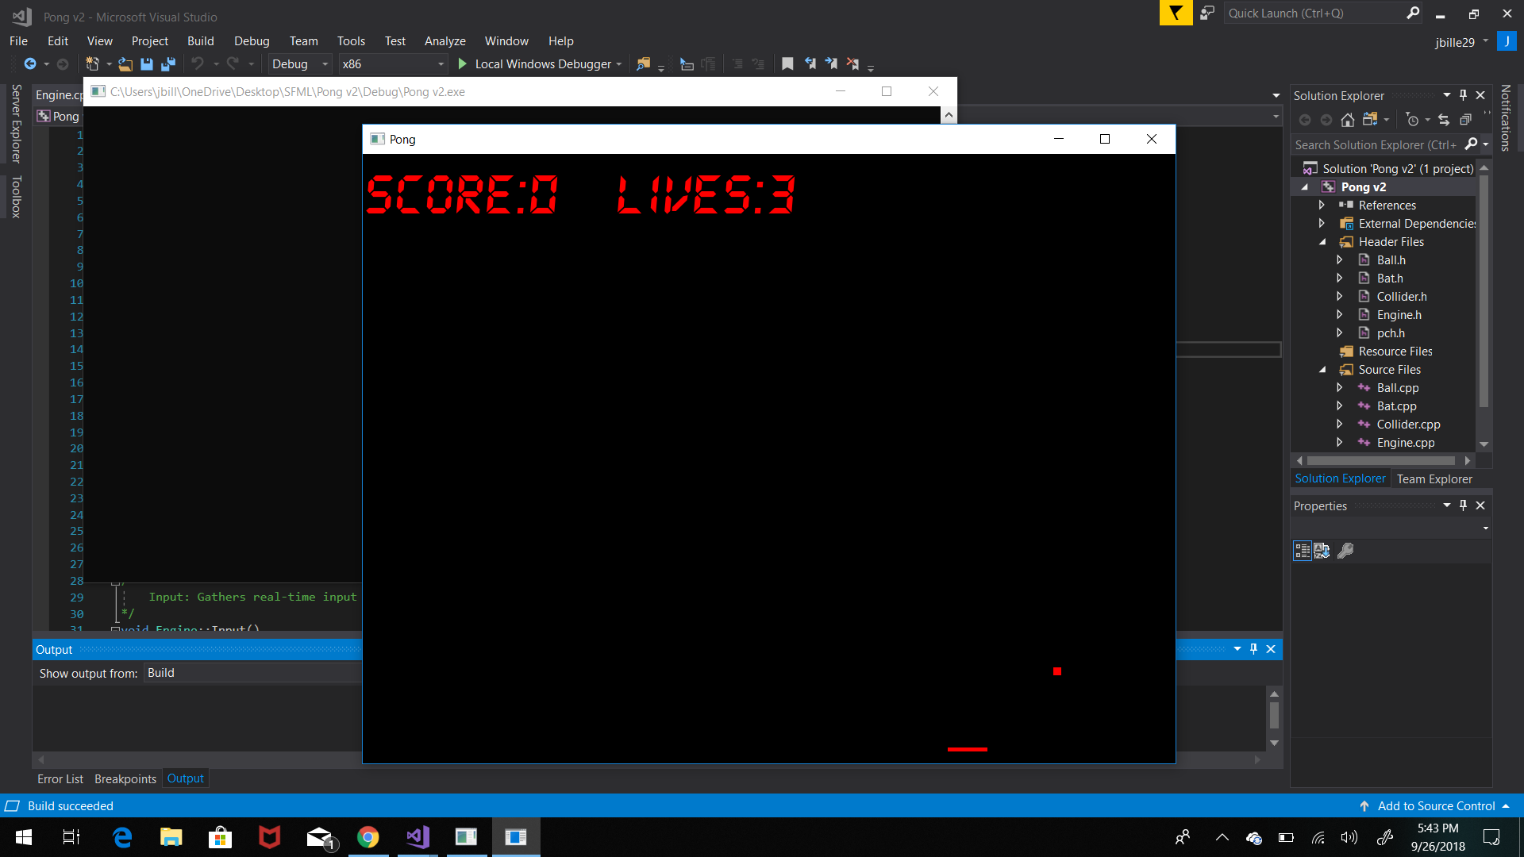Click the Solution Explorer Home icon
Screen dimensions: 1524x857
pos(1348,120)
